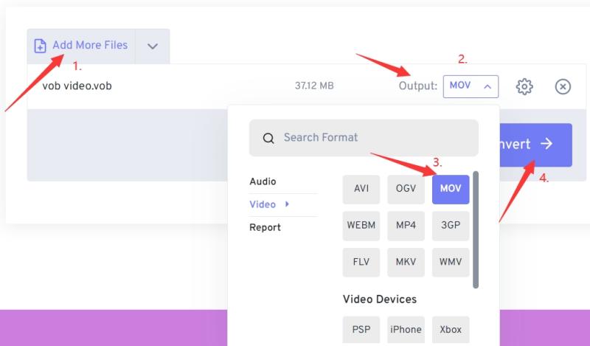The width and height of the screenshot is (590, 346).
Task: Click the Add More Files button
Action: 81,46
